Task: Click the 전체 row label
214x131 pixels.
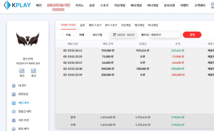Action: 73,125
